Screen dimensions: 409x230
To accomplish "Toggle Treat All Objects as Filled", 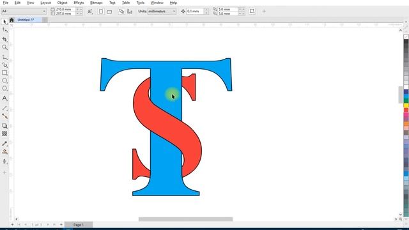I will pos(252,11).
